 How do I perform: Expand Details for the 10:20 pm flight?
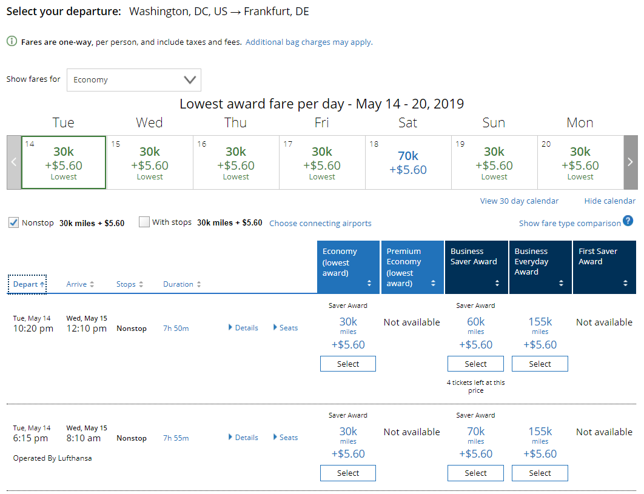coord(243,328)
